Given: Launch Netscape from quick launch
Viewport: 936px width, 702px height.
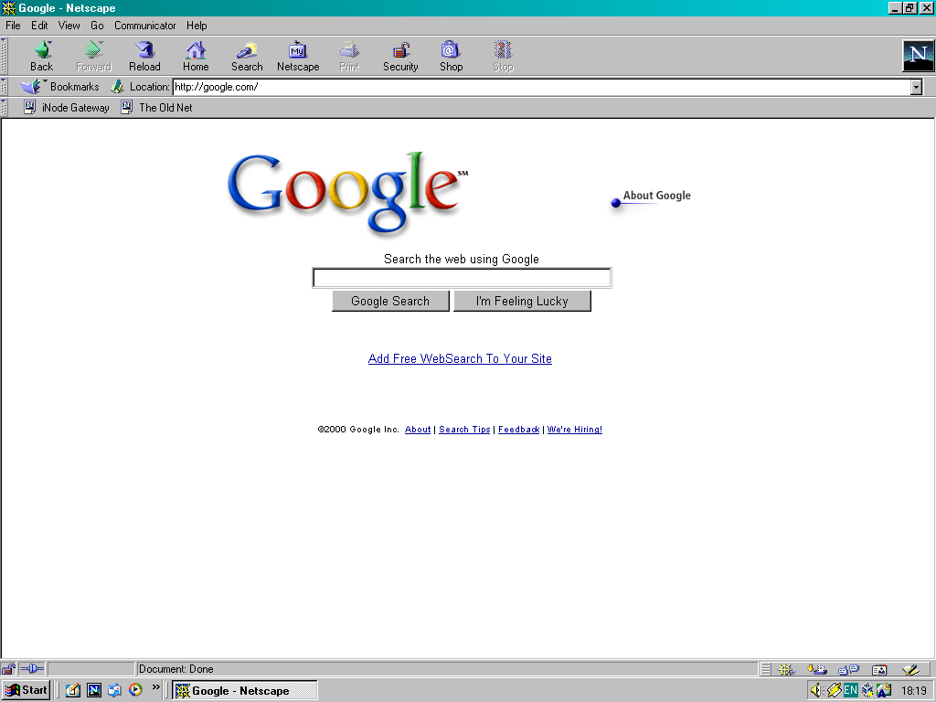Looking at the screenshot, I should (x=94, y=690).
